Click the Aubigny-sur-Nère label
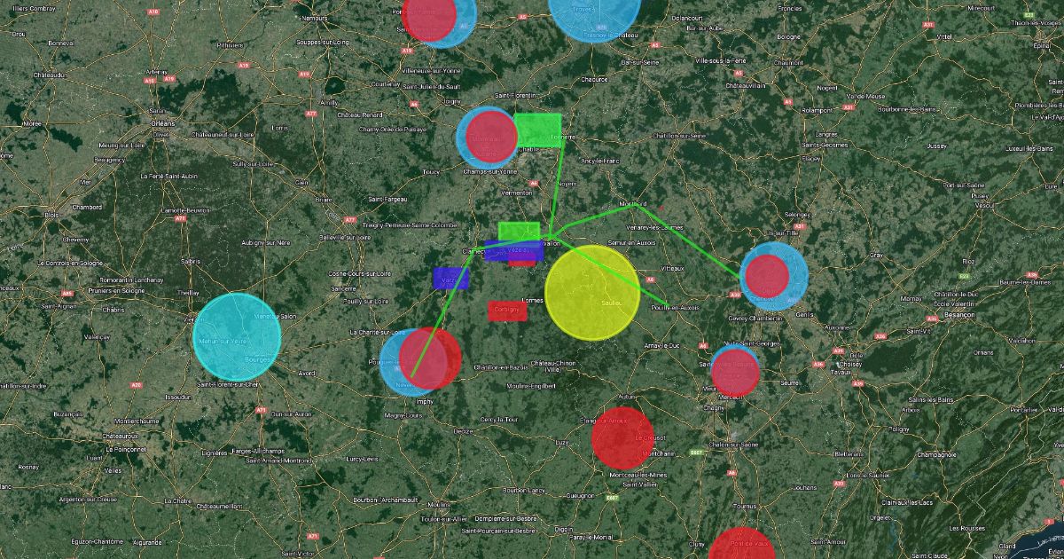1064x559 pixels. (267, 242)
